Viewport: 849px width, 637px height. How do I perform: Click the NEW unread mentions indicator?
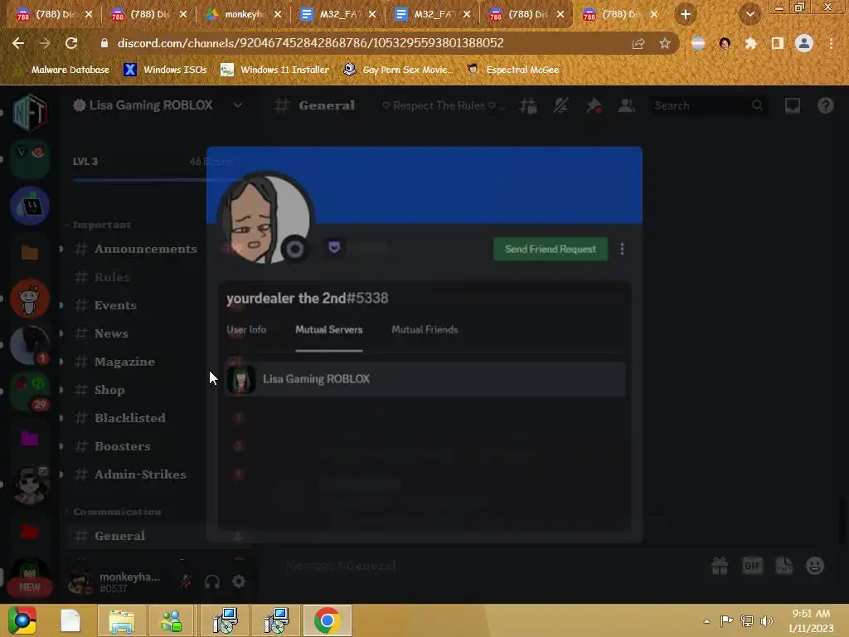point(30,587)
